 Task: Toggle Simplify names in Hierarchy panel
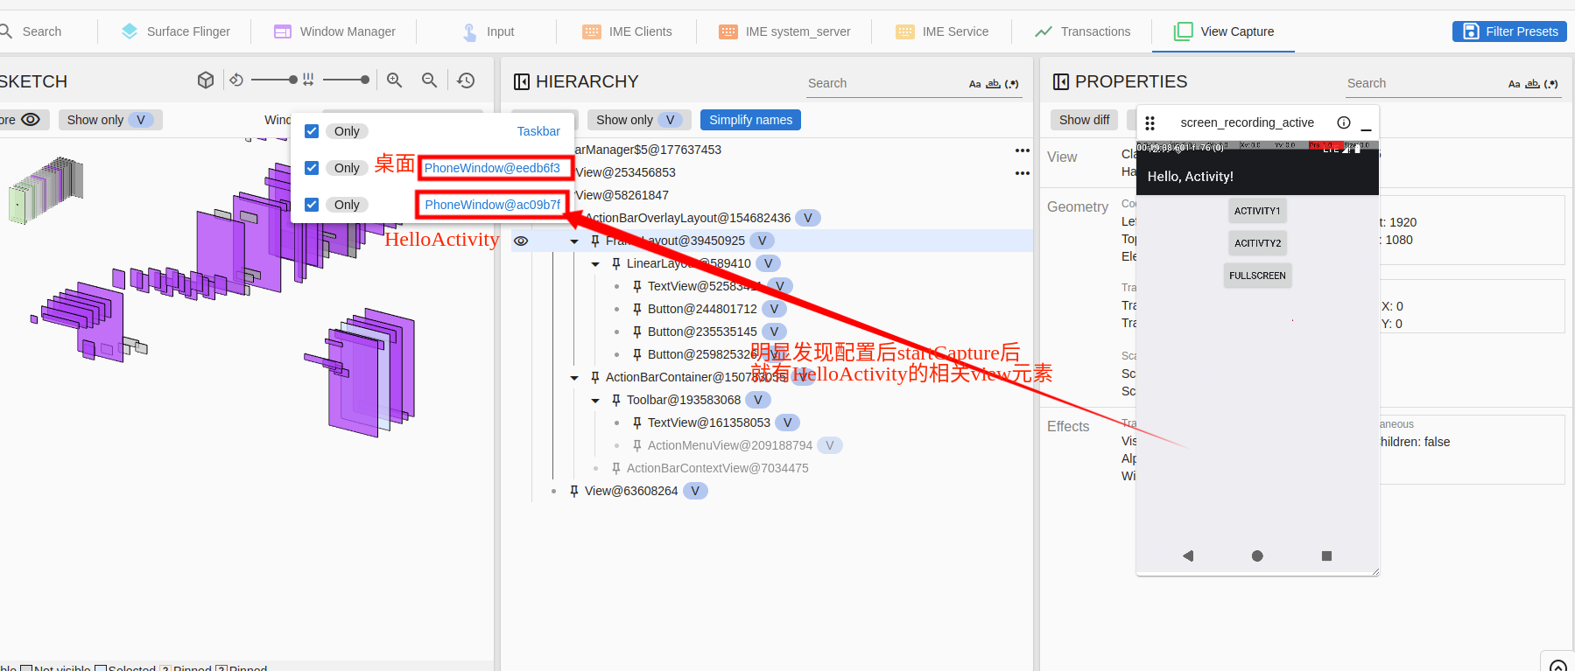click(x=750, y=120)
